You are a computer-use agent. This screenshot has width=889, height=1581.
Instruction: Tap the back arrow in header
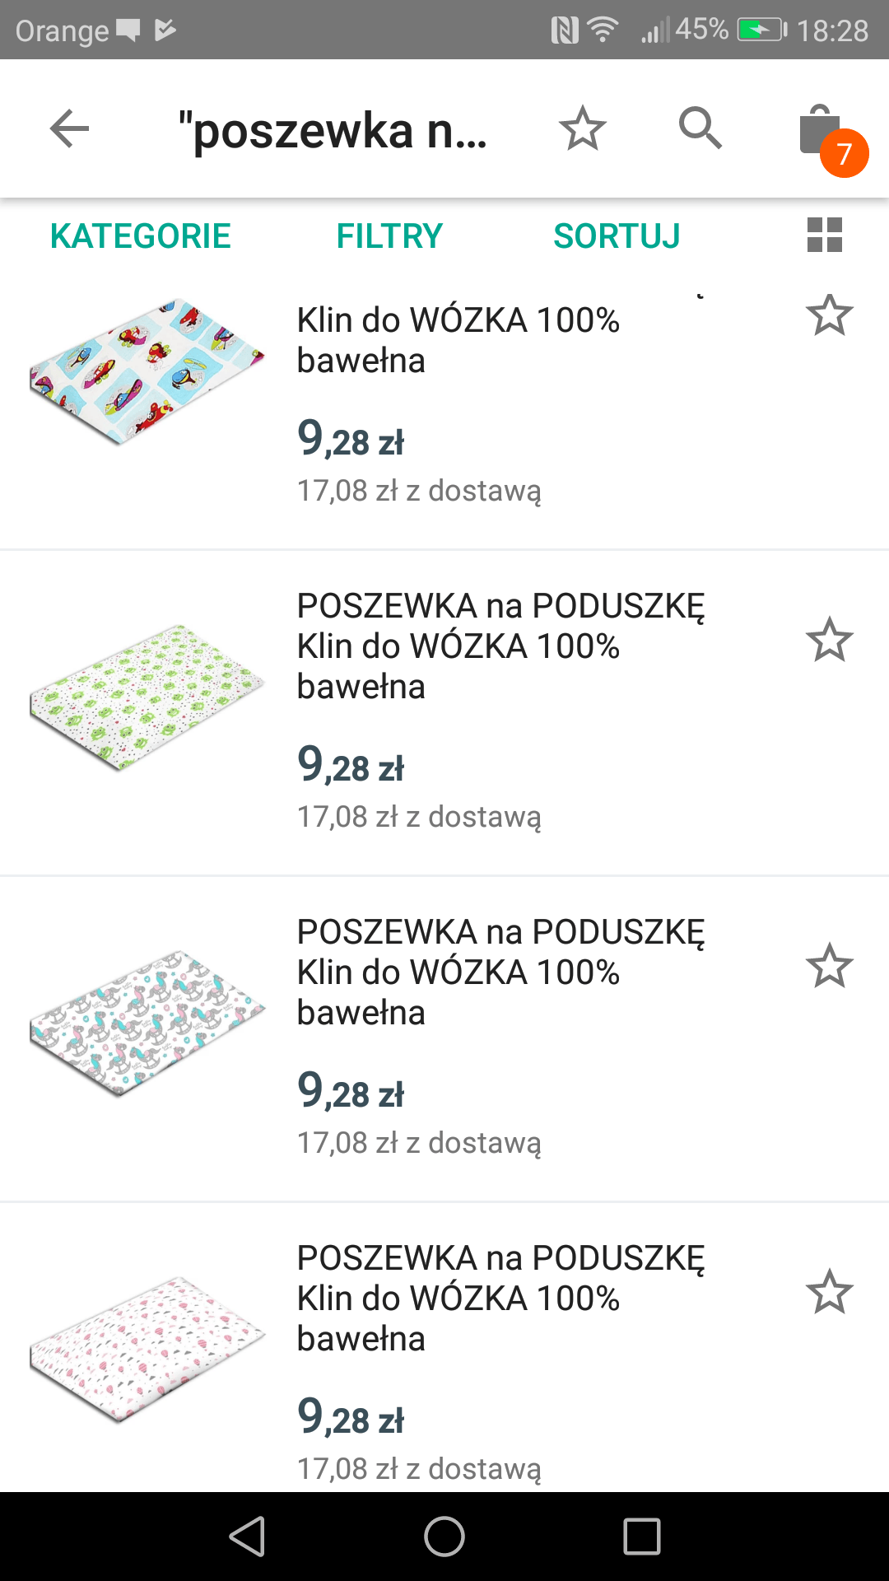click(69, 129)
